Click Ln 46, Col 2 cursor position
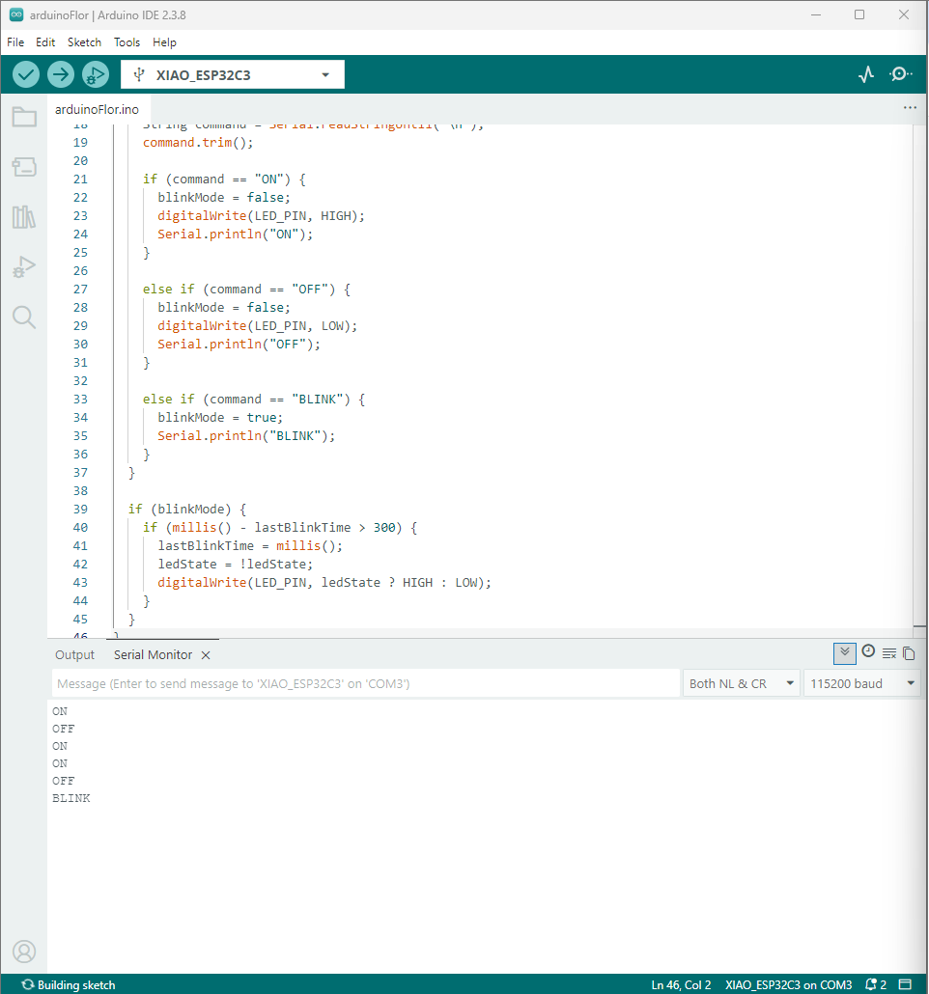This screenshot has height=994, width=929. click(x=681, y=985)
